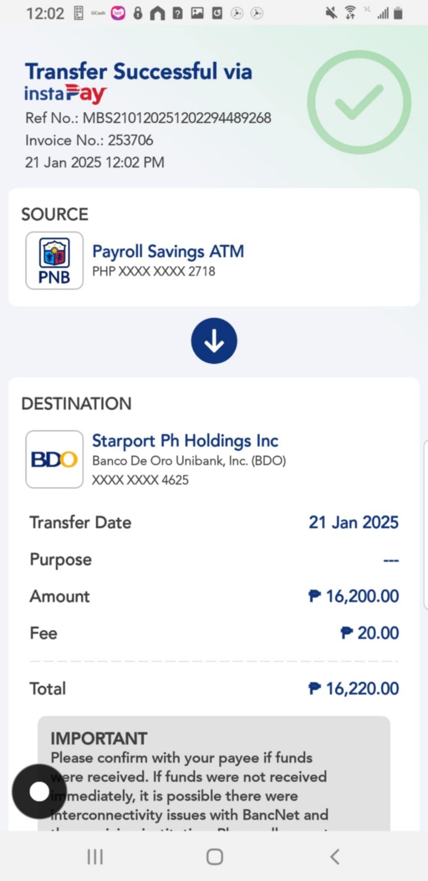The image size is (428, 881).
Task: Tap the BDO bank logo
Action: click(54, 459)
